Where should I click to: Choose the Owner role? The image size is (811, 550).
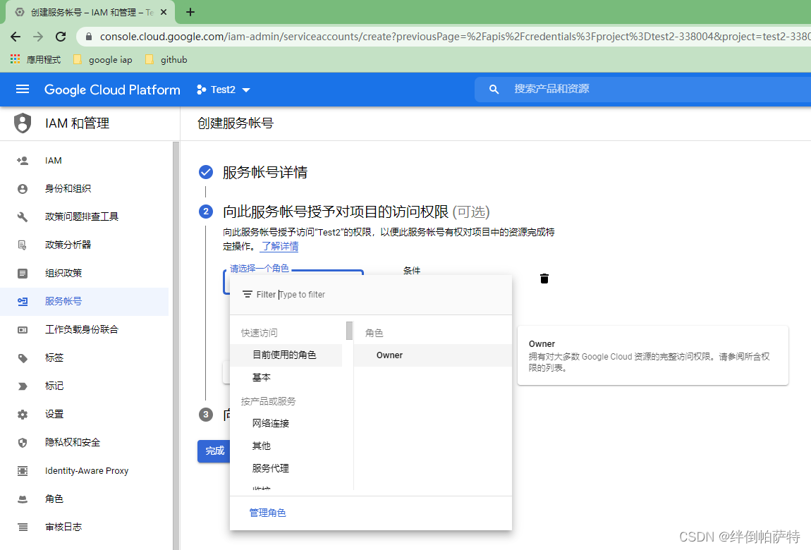[433, 355]
